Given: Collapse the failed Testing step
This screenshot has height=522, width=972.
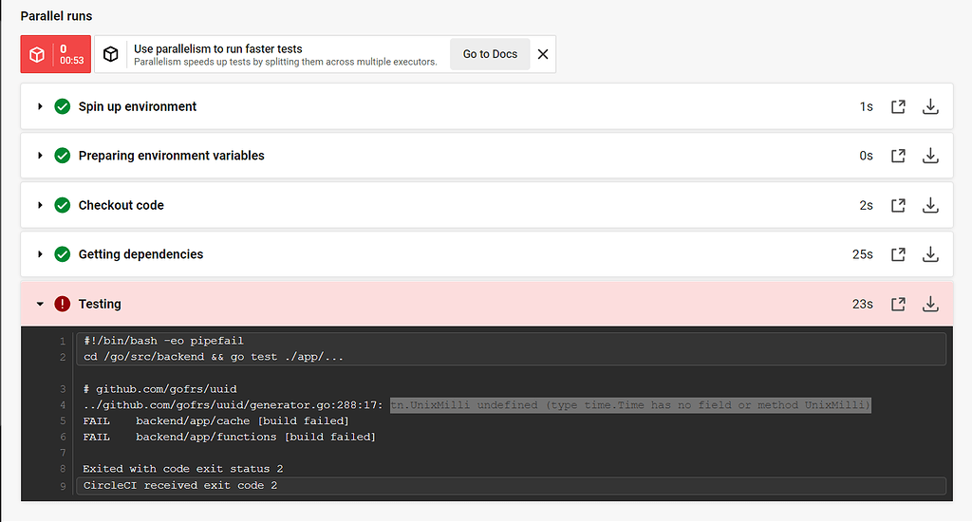Looking at the screenshot, I should pos(40,304).
